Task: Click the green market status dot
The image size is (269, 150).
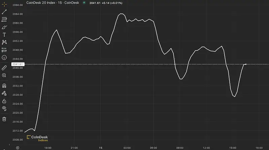Action: (x=84, y=3)
